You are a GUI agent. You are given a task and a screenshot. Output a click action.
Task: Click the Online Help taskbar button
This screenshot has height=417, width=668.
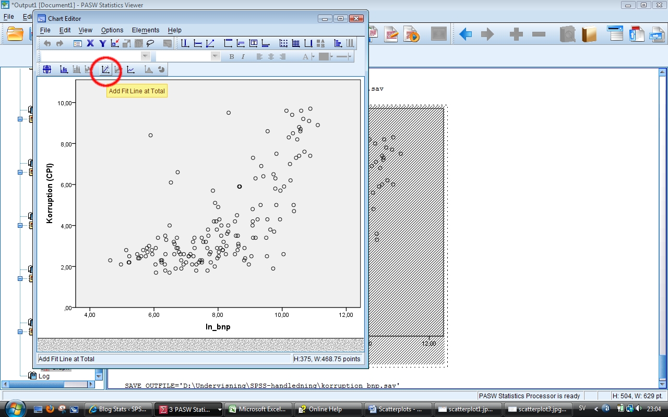click(x=328, y=409)
